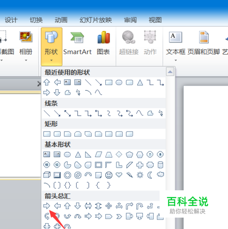Viewport: 228px width, 229px height.
Task: Choose the trapezoid shape
Action: click(109, 154)
